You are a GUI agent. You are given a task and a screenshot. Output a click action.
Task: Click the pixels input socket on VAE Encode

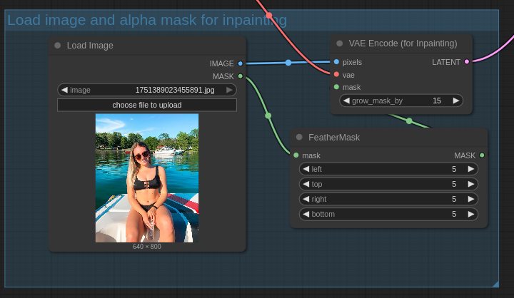click(336, 62)
